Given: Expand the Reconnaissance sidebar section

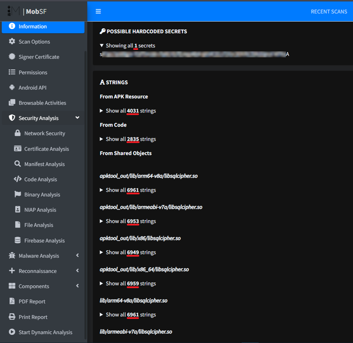Looking at the screenshot, I should click(77, 271).
